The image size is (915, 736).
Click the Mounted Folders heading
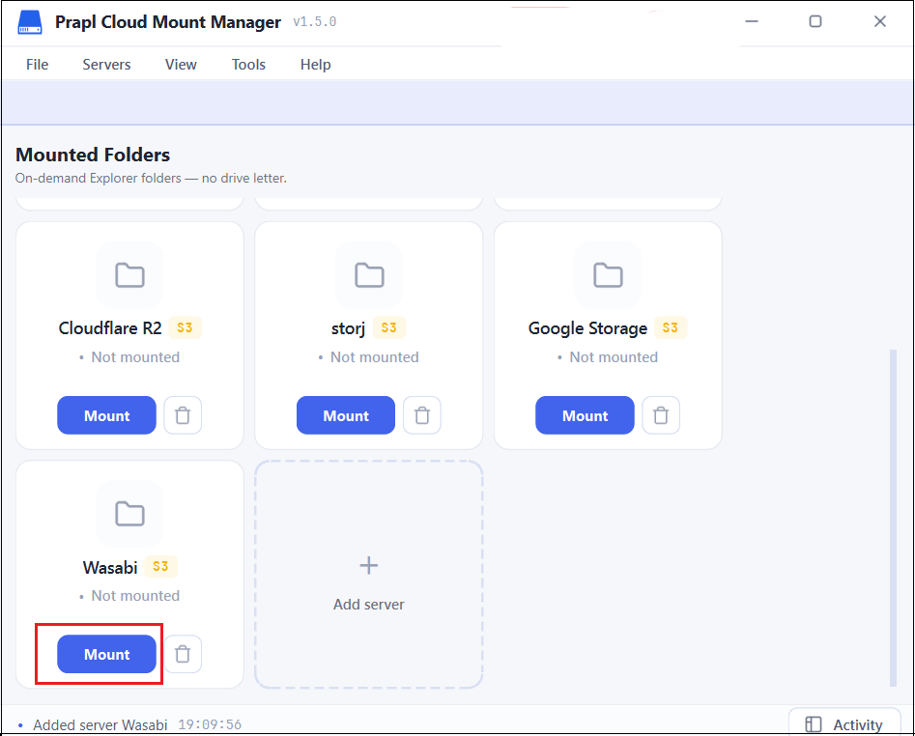tap(93, 155)
